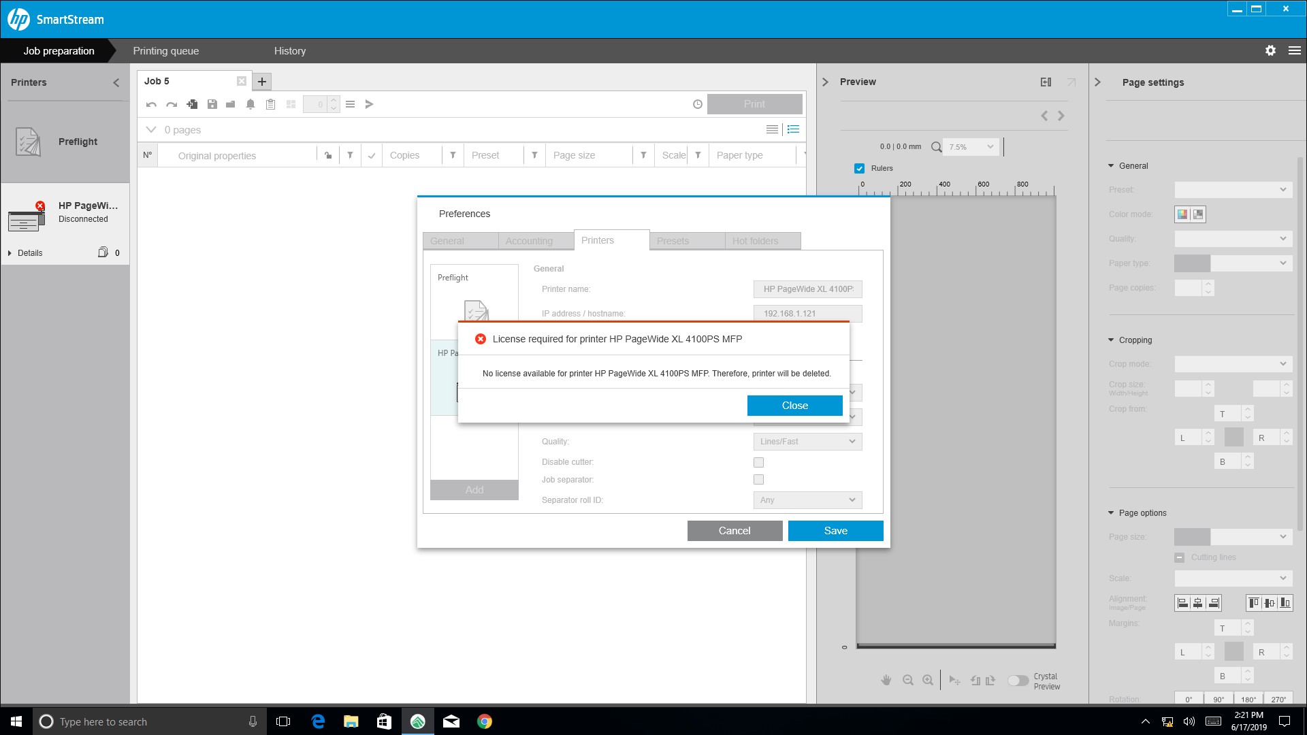Open the Quality dropdown showing Lines/Fast
This screenshot has height=735, width=1307.
point(807,441)
